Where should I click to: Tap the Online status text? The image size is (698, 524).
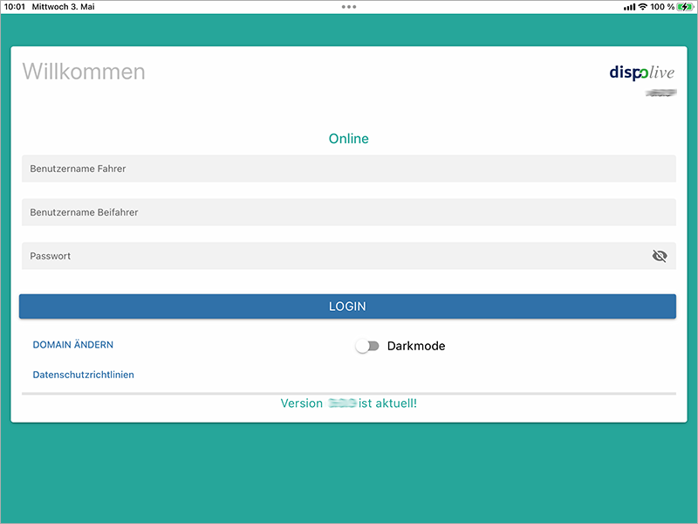coord(348,139)
